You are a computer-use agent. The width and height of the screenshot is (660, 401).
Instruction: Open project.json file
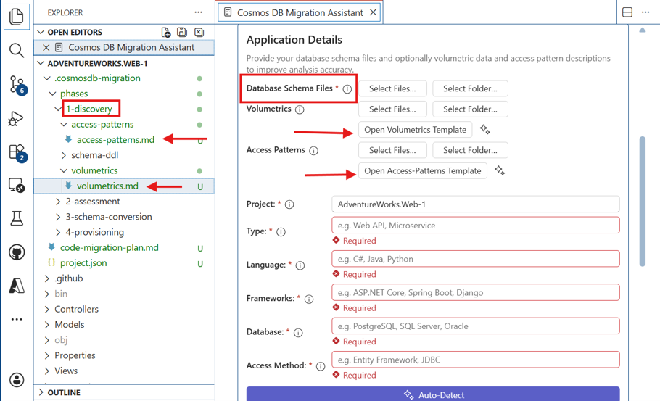click(x=83, y=263)
